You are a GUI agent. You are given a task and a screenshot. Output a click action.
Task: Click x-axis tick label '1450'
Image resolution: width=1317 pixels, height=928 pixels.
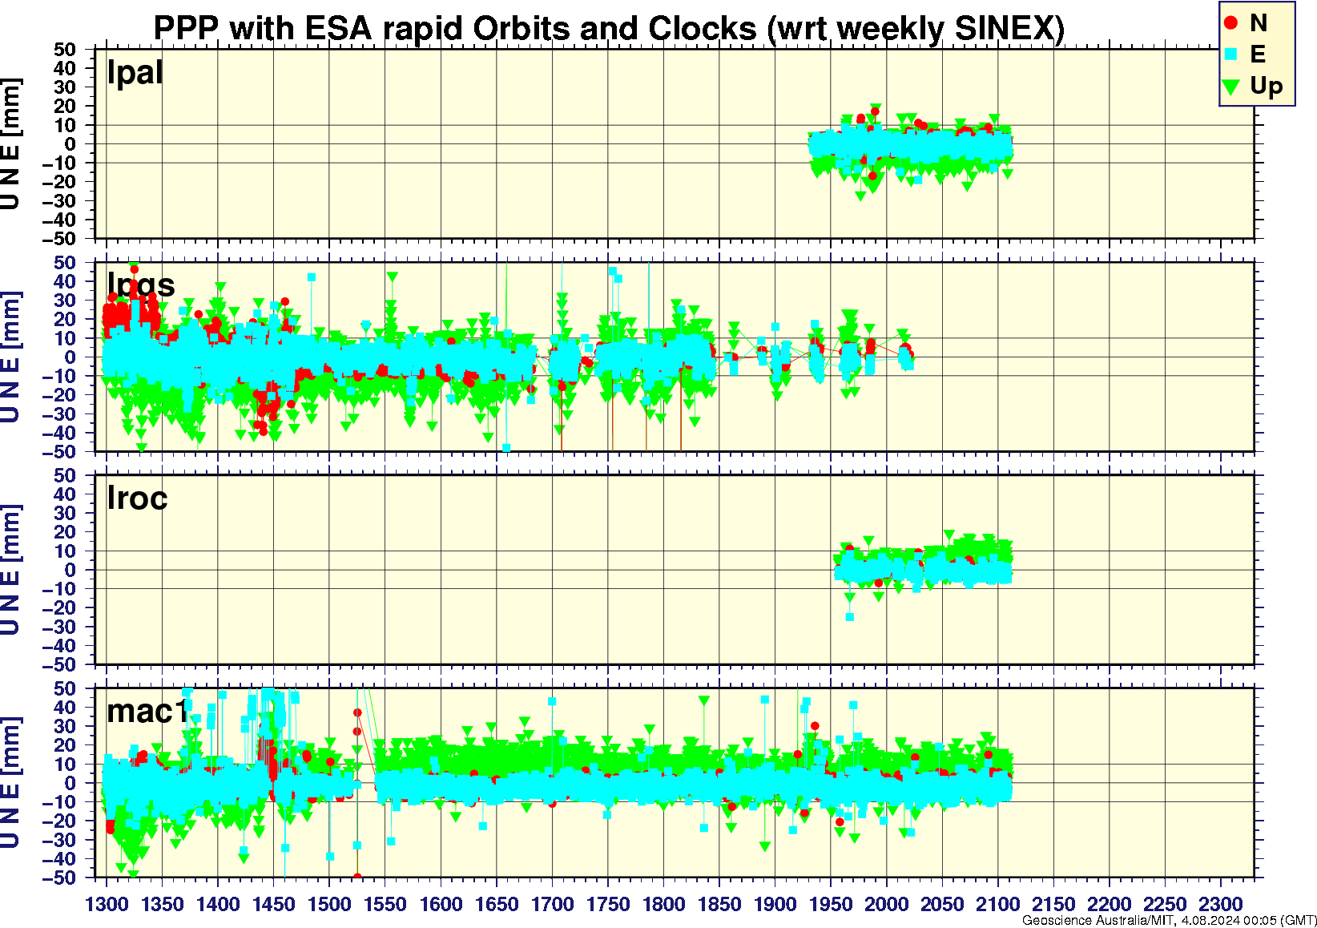pos(274,905)
